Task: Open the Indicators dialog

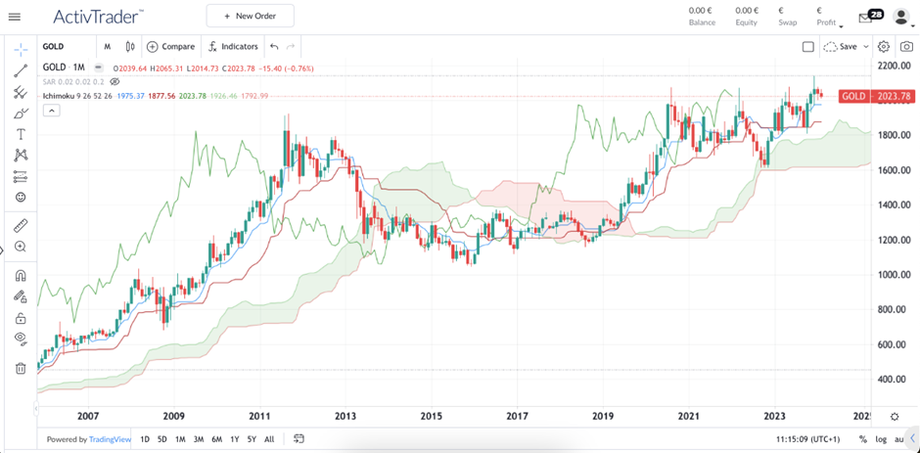Action: tap(232, 46)
